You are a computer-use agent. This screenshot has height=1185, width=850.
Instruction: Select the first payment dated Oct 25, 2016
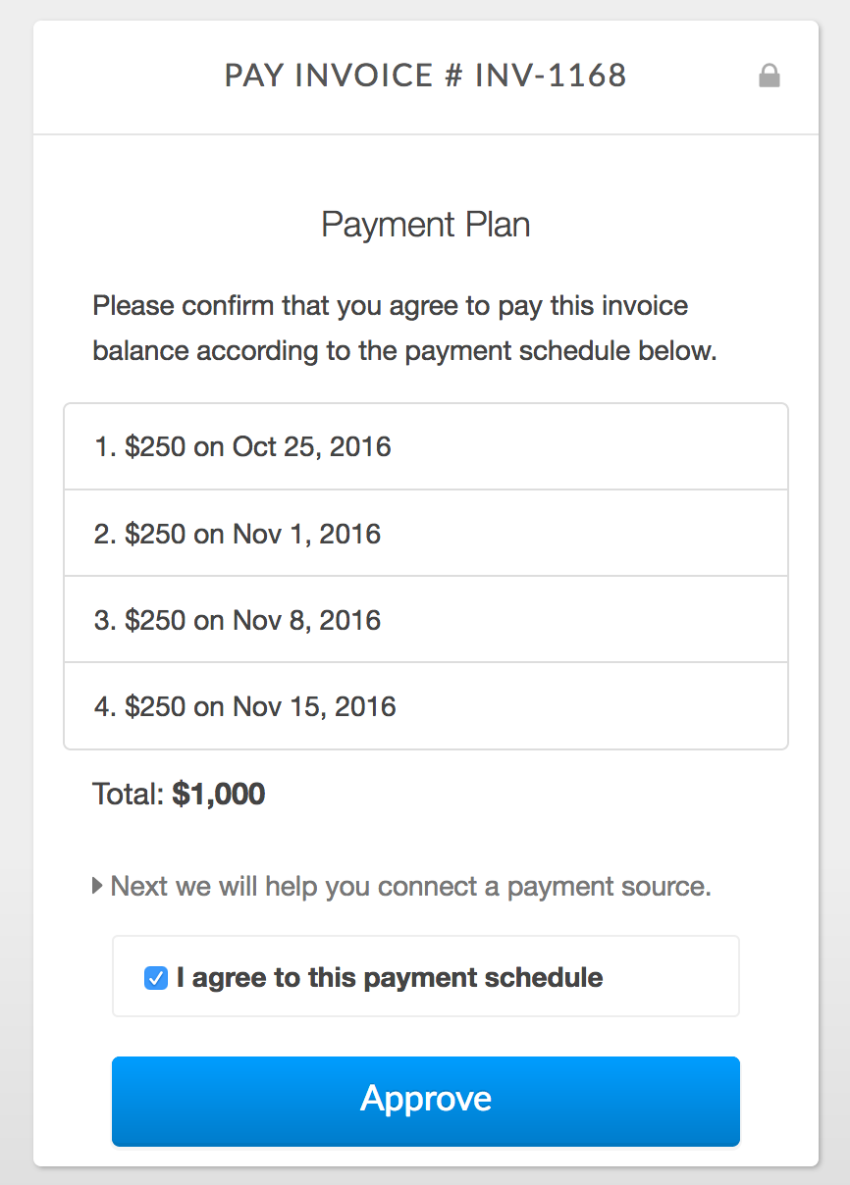425,447
